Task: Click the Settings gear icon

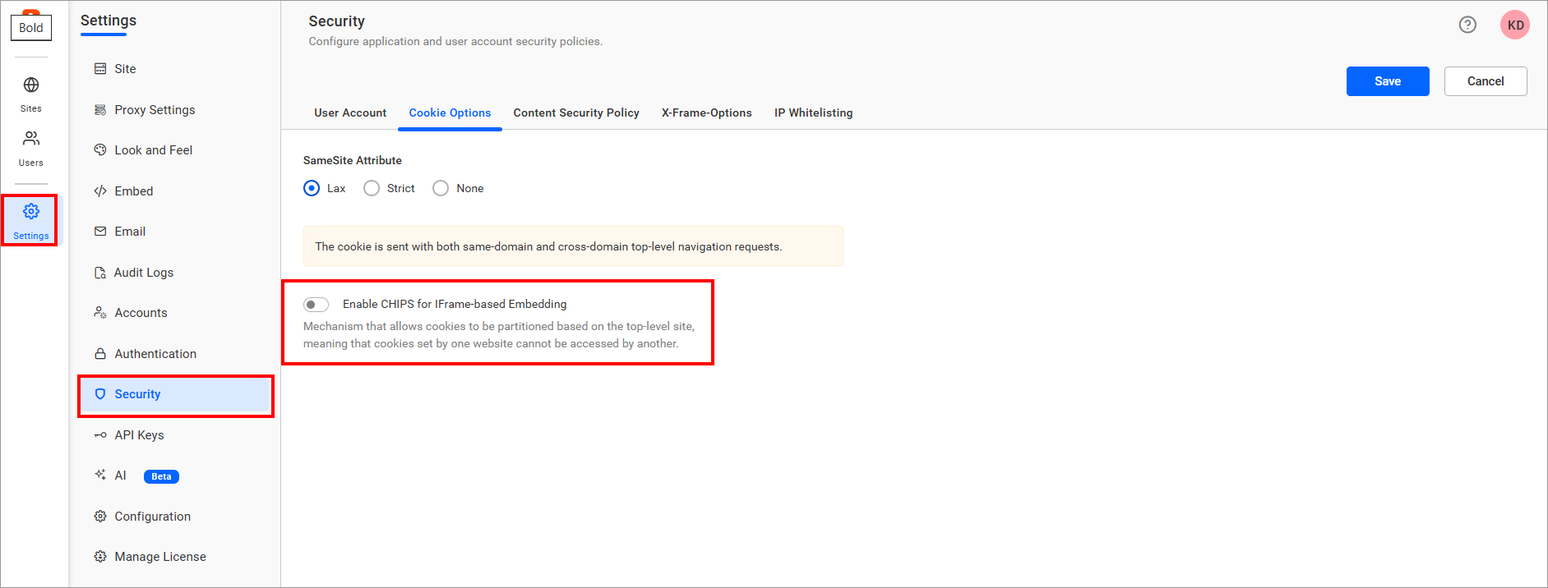Action: click(x=31, y=212)
